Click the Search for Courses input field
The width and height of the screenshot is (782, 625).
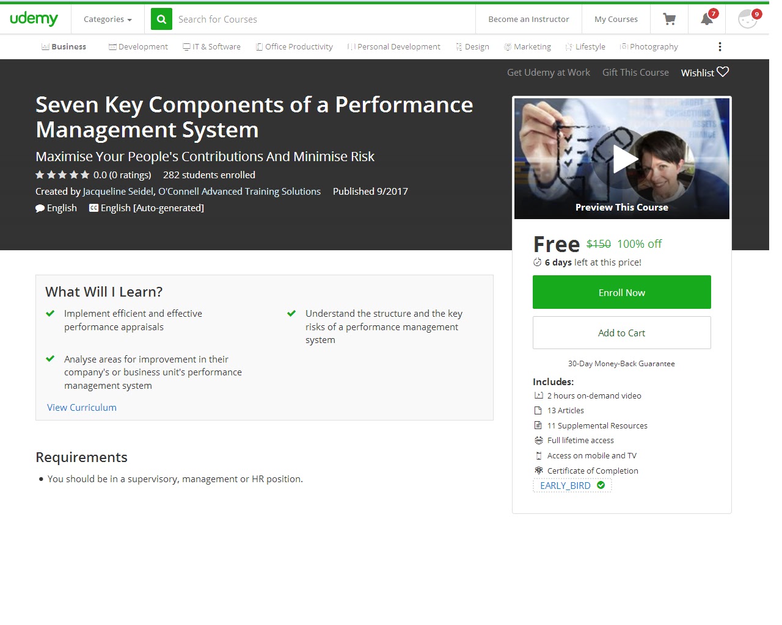(x=275, y=19)
